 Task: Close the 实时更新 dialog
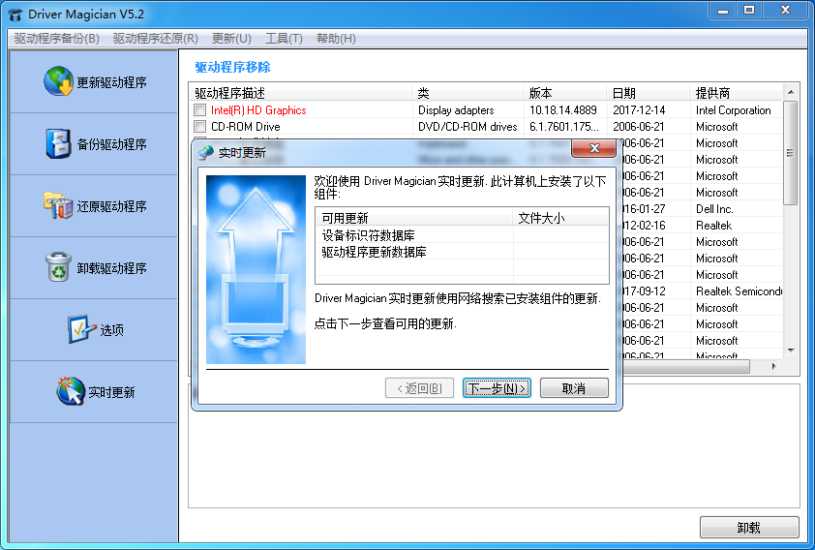pyautogui.click(x=594, y=148)
